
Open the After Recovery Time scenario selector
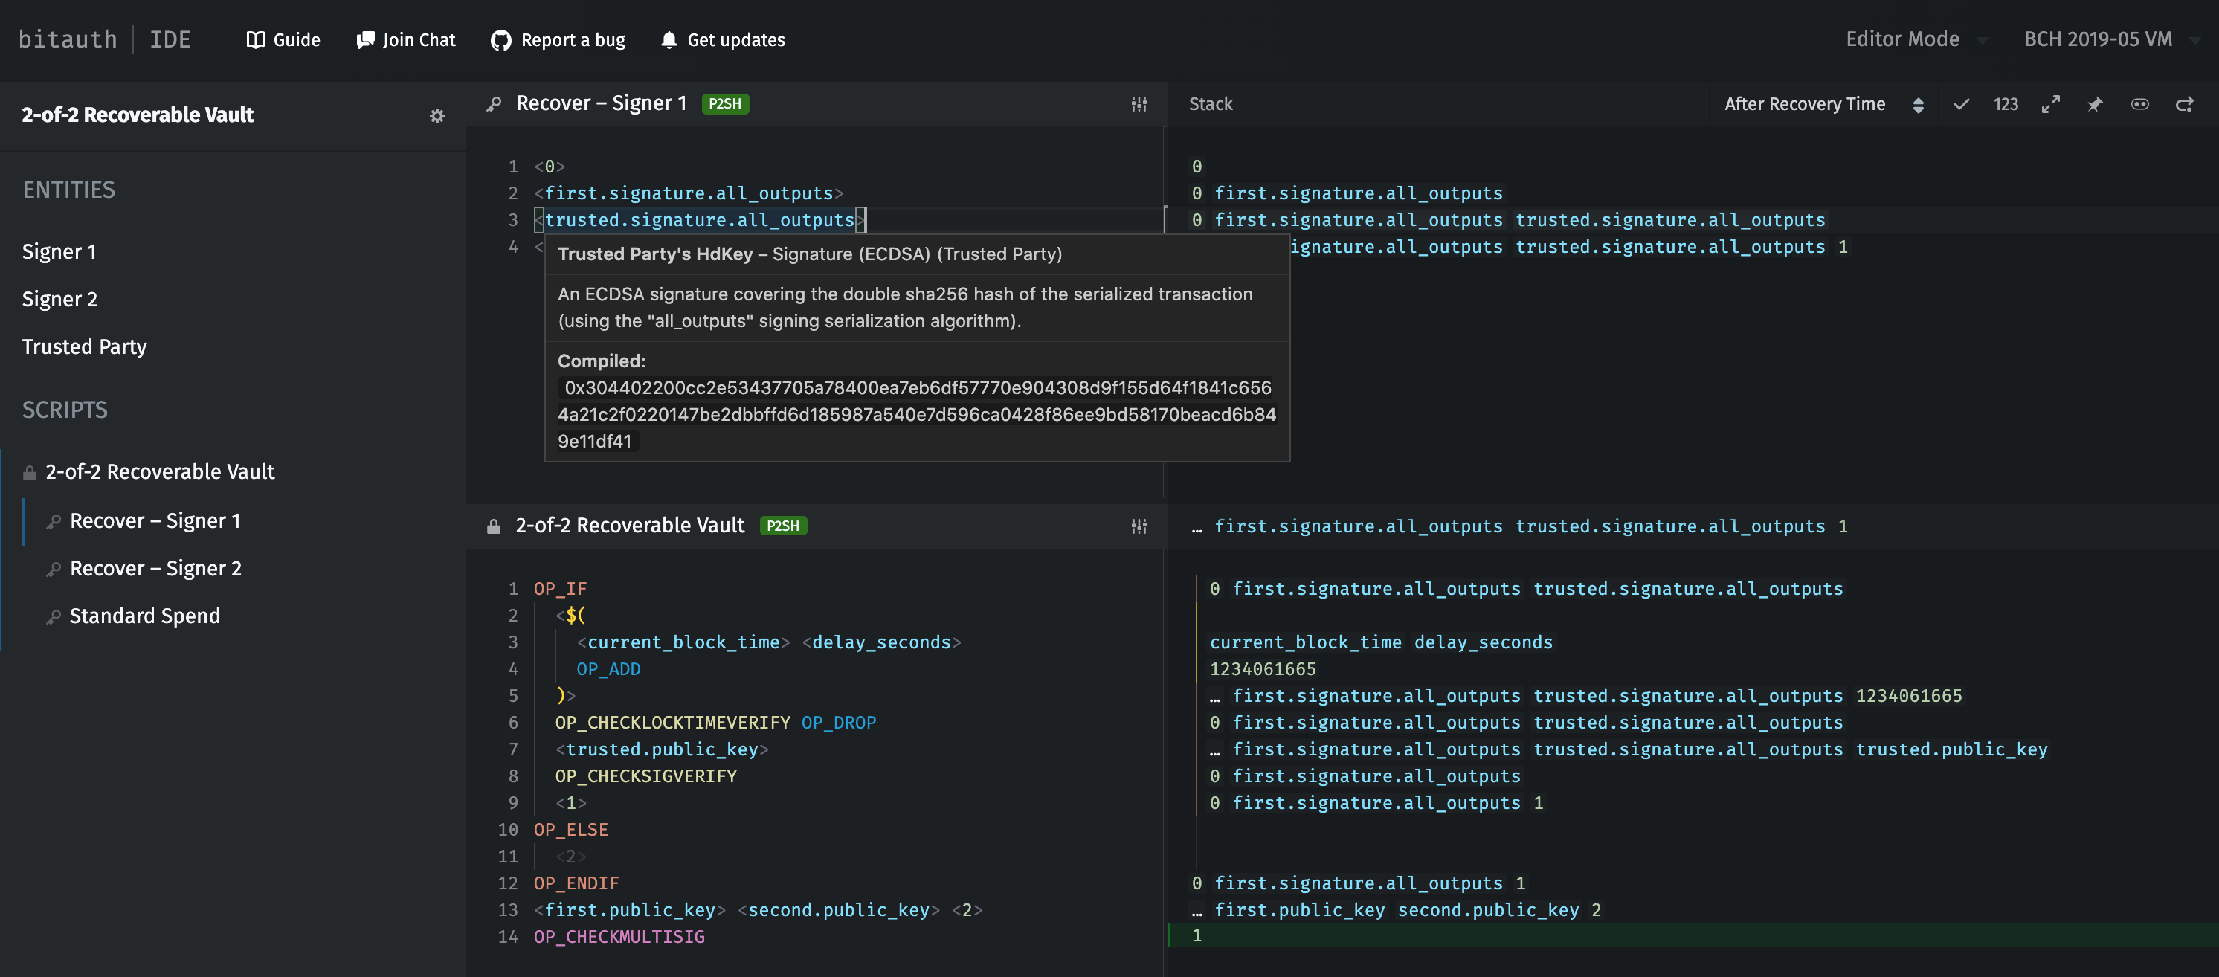pos(1806,103)
